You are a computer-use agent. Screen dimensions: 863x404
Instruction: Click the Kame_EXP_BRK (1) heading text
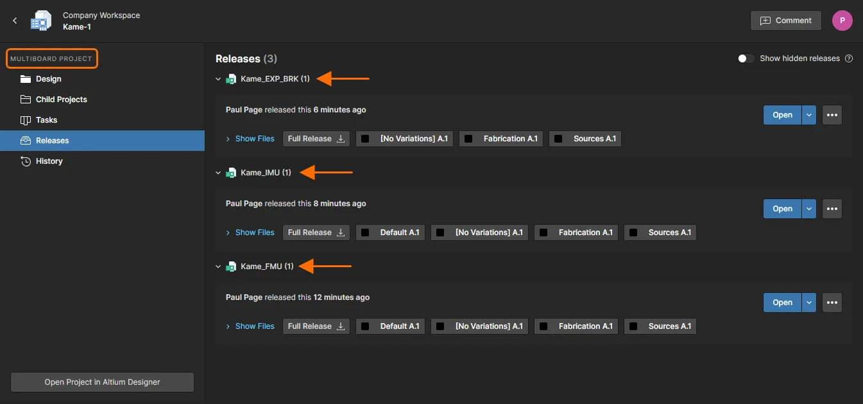click(x=275, y=79)
